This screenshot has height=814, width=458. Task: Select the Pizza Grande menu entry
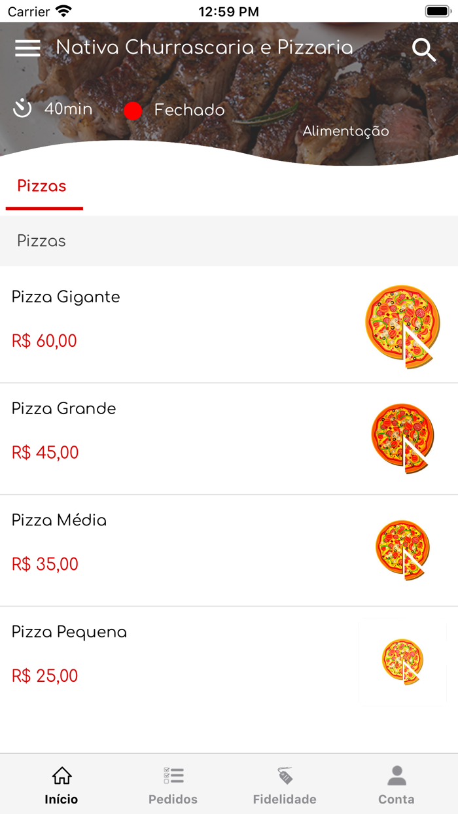[x=63, y=408]
